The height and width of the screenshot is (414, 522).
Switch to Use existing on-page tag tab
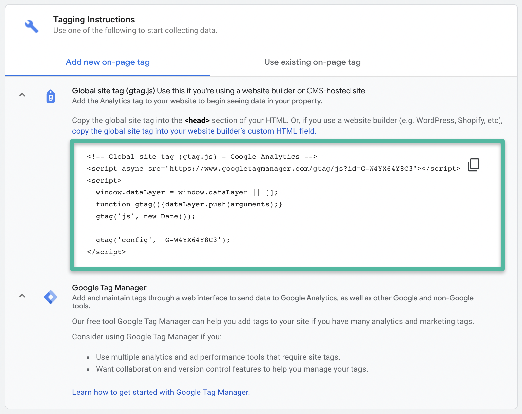(x=312, y=62)
